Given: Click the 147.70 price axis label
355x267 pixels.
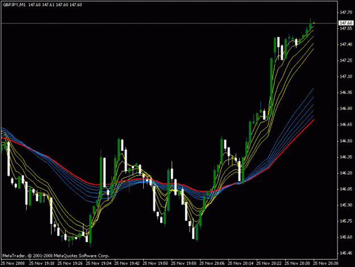Looking at the screenshot, I should click(346, 13).
